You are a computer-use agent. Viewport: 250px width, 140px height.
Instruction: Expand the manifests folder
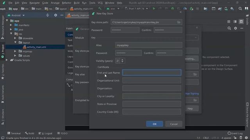11,25
